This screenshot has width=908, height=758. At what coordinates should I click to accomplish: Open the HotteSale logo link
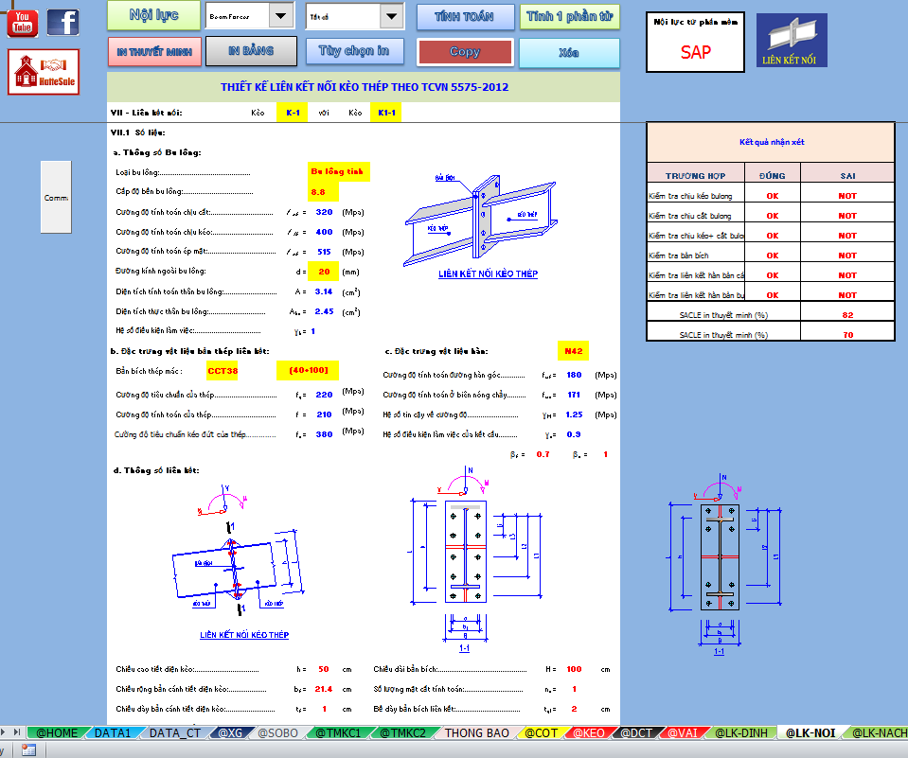point(44,73)
